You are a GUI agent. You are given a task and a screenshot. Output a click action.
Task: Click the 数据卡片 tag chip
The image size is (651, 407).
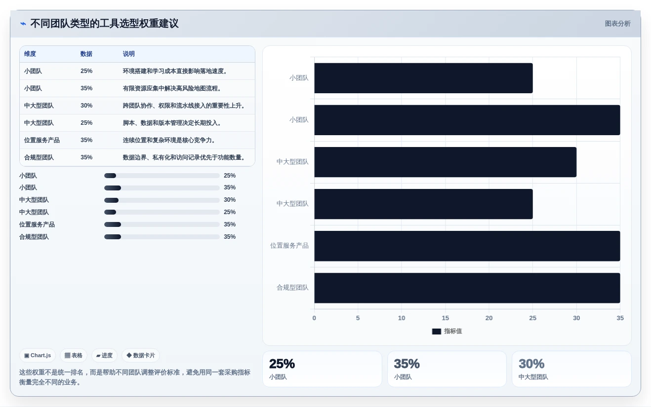click(x=141, y=355)
